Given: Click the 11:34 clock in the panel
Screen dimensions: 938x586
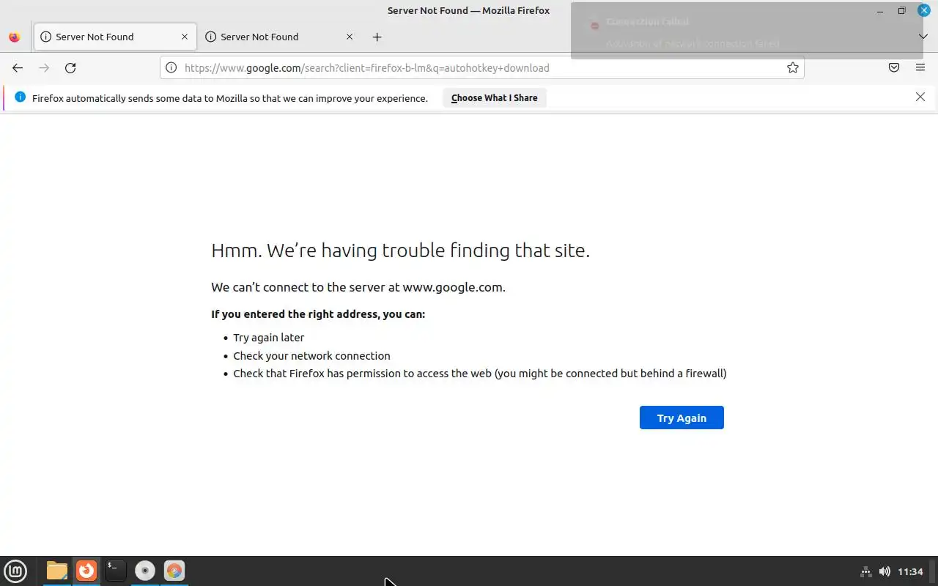Looking at the screenshot, I should [x=910, y=571].
